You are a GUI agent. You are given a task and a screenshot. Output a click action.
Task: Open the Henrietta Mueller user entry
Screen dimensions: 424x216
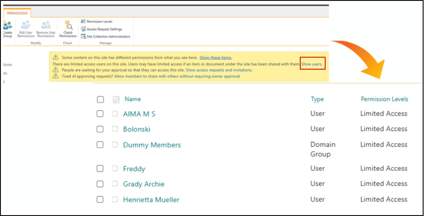pyautogui.click(x=151, y=200)
